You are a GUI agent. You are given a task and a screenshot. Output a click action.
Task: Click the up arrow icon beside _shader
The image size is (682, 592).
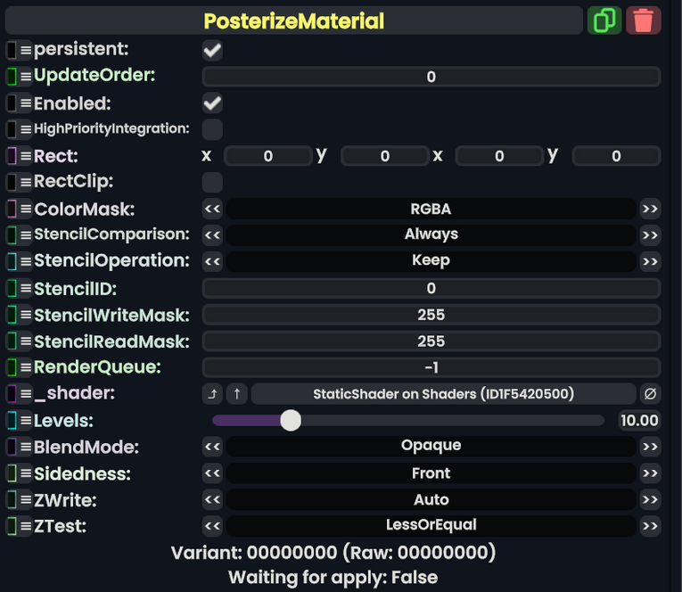pyautogui.click(x=237, y=394)
